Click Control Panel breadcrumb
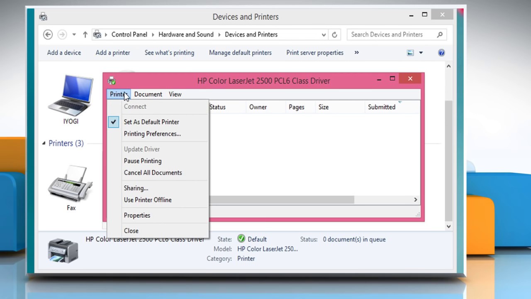 click(x=129, y=34)
